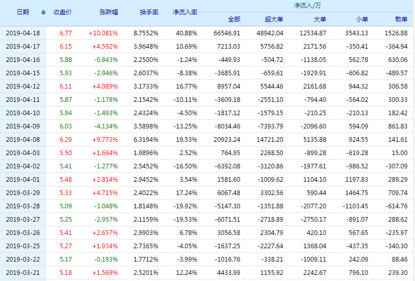Sort by the 收盘价 column header

[63, 12]
